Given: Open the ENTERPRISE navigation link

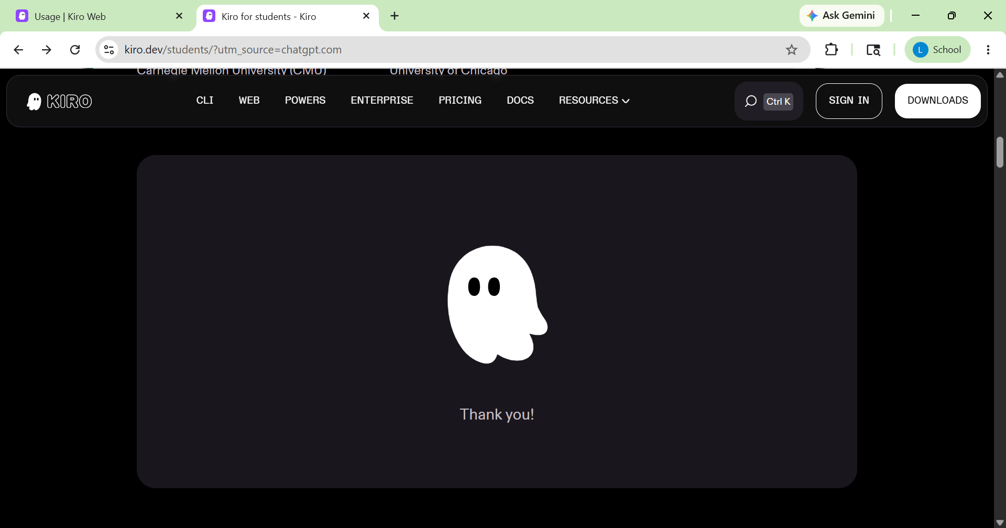Looking at the screenshot, I should [x=382, y=100].
